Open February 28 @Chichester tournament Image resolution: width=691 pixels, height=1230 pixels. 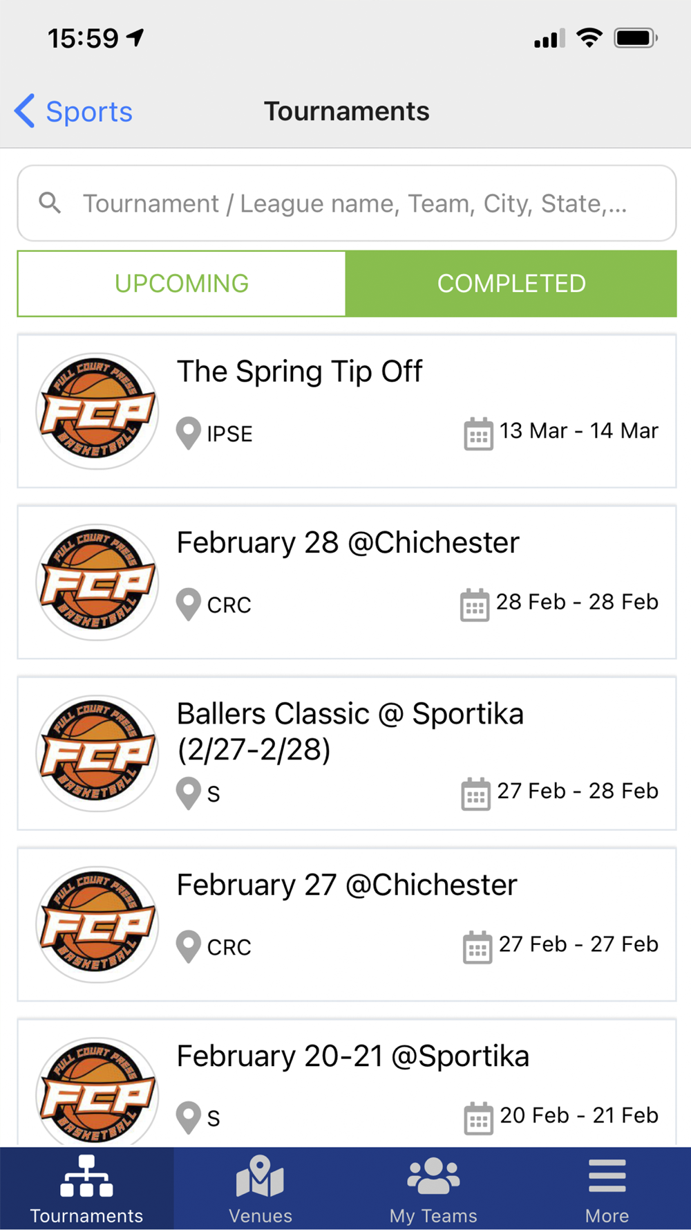click(347, 582)
